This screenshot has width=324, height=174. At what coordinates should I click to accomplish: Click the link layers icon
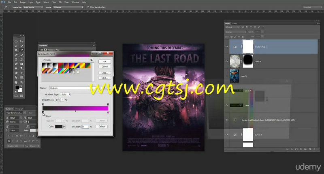[x=287, y=149]
